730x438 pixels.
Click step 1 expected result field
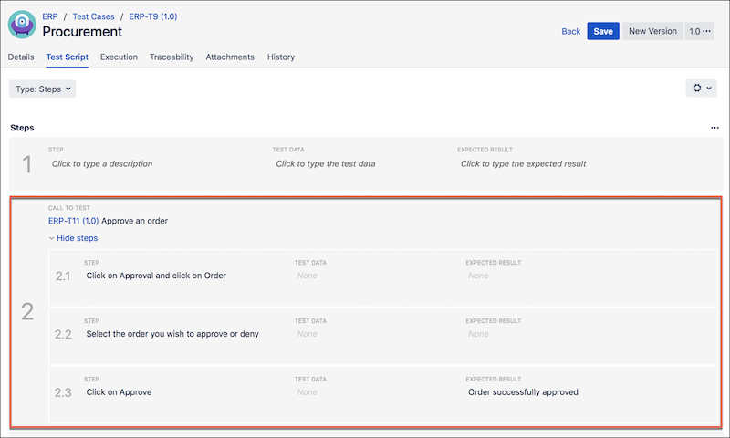click(523, 164)
